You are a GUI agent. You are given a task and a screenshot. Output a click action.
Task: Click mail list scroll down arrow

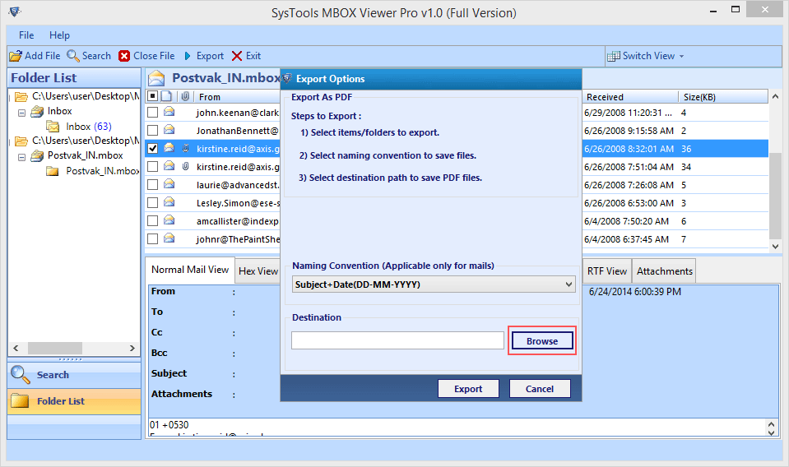775,247
